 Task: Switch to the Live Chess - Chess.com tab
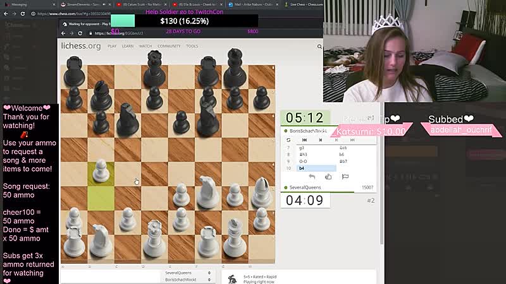pyautogui.click(x=304, y=4)
